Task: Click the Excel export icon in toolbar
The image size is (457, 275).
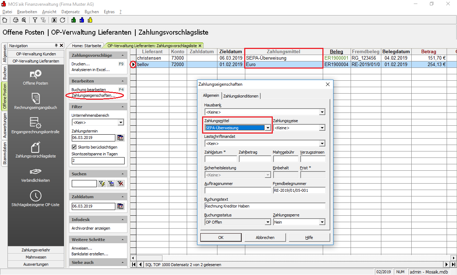Action: [54, 20]
